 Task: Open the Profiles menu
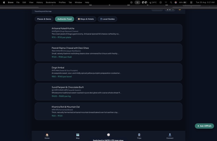(x=62, y=2)
